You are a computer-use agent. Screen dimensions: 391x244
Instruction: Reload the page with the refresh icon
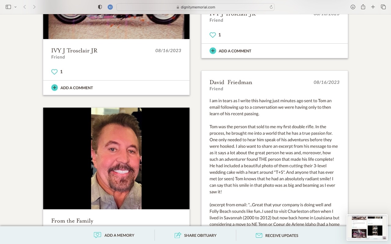(x=271, y=7)
